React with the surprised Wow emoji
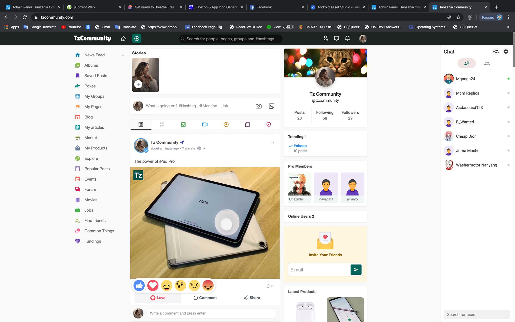Viewport: 515px width, 322px height. coord(180,286)
